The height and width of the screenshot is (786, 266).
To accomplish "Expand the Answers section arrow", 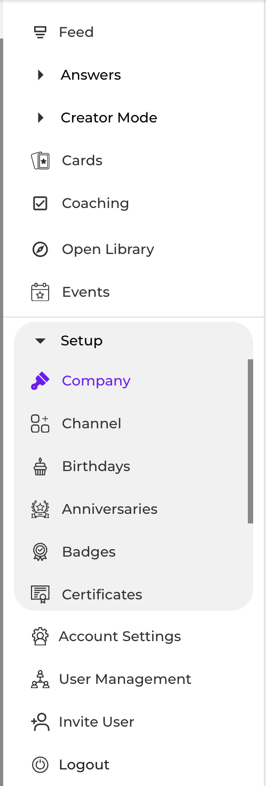I will 41,75.
